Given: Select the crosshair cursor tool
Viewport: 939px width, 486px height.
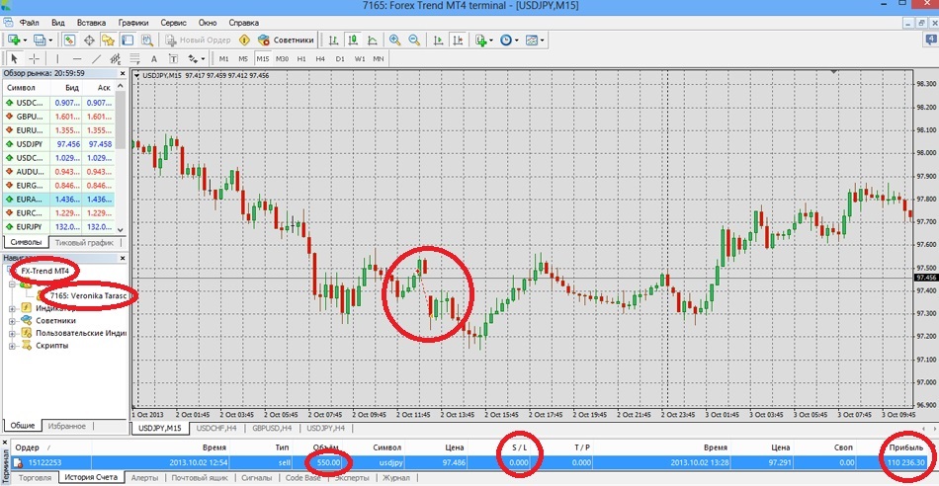Looking at the screenshot, I should point(33,59).
